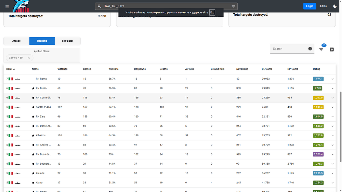Click the ship icon in RN Leonard.. row
This screenshot has height=192, width=342.
(17, 164)
